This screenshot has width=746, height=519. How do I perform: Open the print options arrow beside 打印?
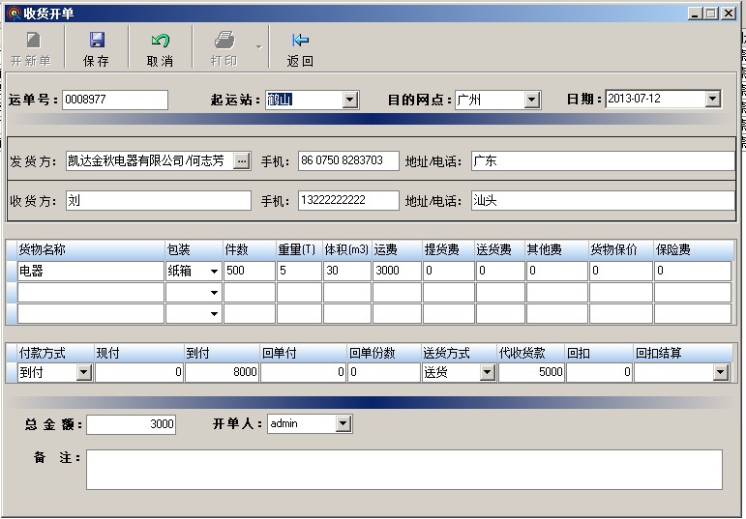point(258,46)
